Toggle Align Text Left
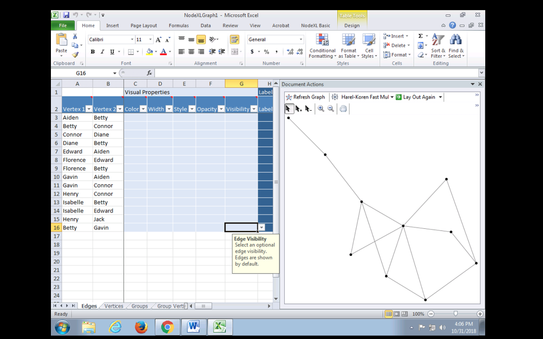Image resolution: width=543 pixels, height=339 pixels. pyautogui.click(x=181, y=51)
